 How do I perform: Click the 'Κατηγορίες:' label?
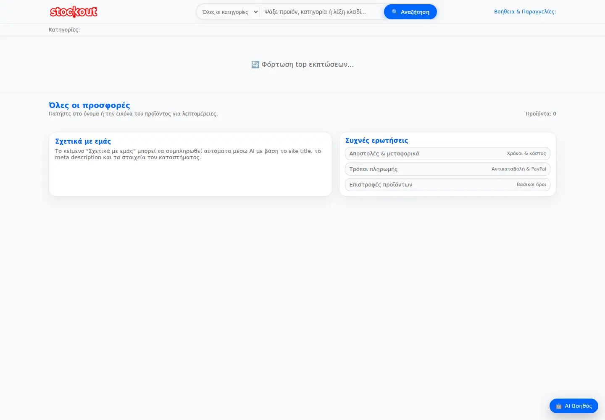coord(64,30)
